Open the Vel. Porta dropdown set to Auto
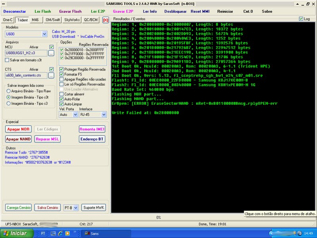317x238 pixels. click(69, 115)
